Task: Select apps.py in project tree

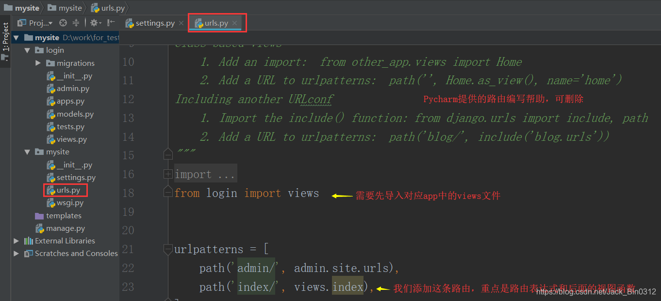Action: click(66, 101)
